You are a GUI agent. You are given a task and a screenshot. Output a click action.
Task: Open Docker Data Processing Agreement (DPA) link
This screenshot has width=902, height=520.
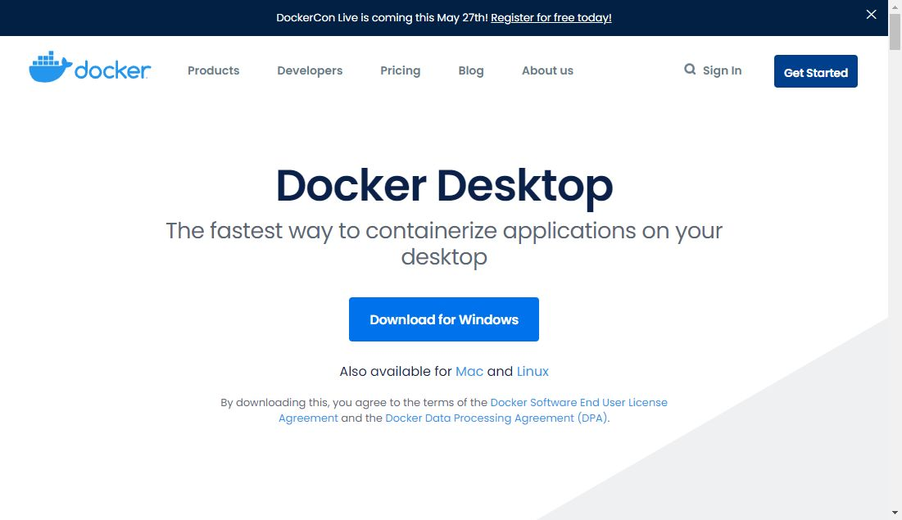click(496, 418)
